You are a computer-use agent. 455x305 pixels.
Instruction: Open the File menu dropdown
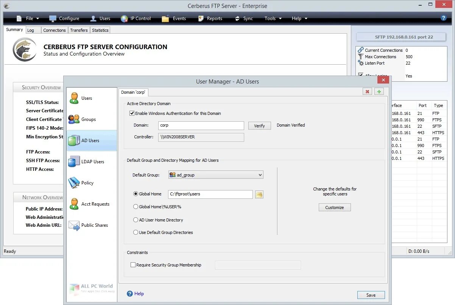(28, 19)
